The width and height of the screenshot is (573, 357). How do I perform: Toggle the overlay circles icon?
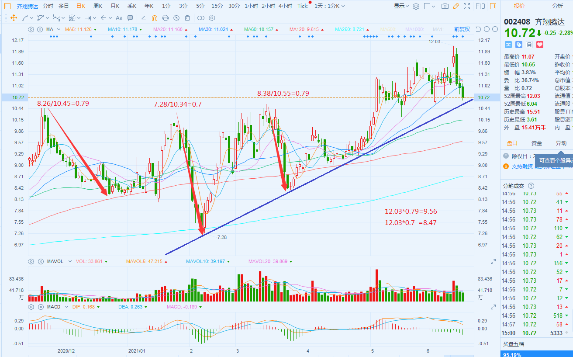[x=201, y=18]
